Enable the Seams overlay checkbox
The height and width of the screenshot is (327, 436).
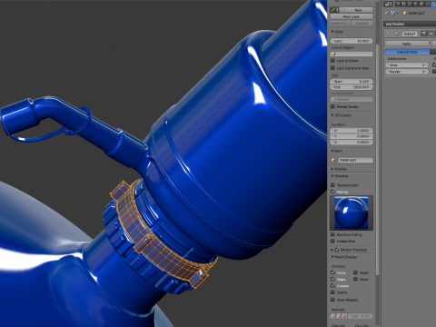332,292
